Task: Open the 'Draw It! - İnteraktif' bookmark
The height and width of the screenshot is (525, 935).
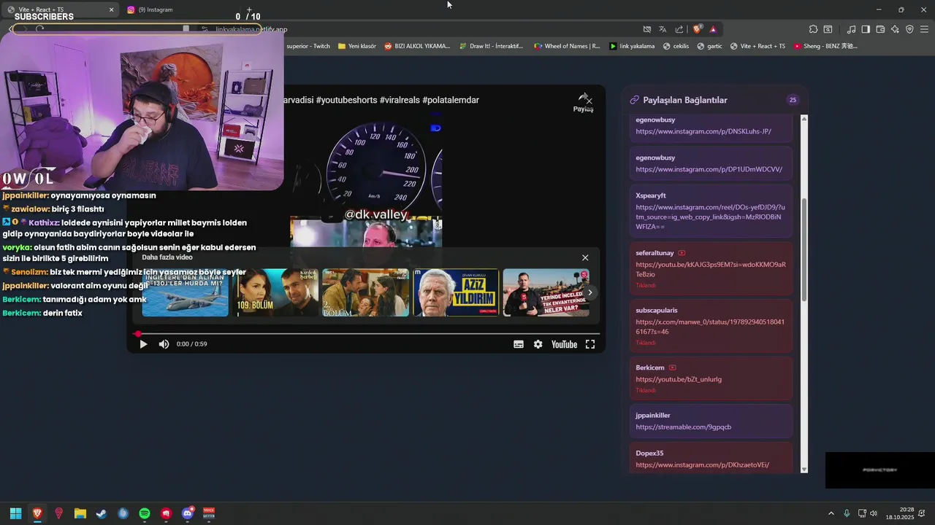Action: tap(491, 46)
